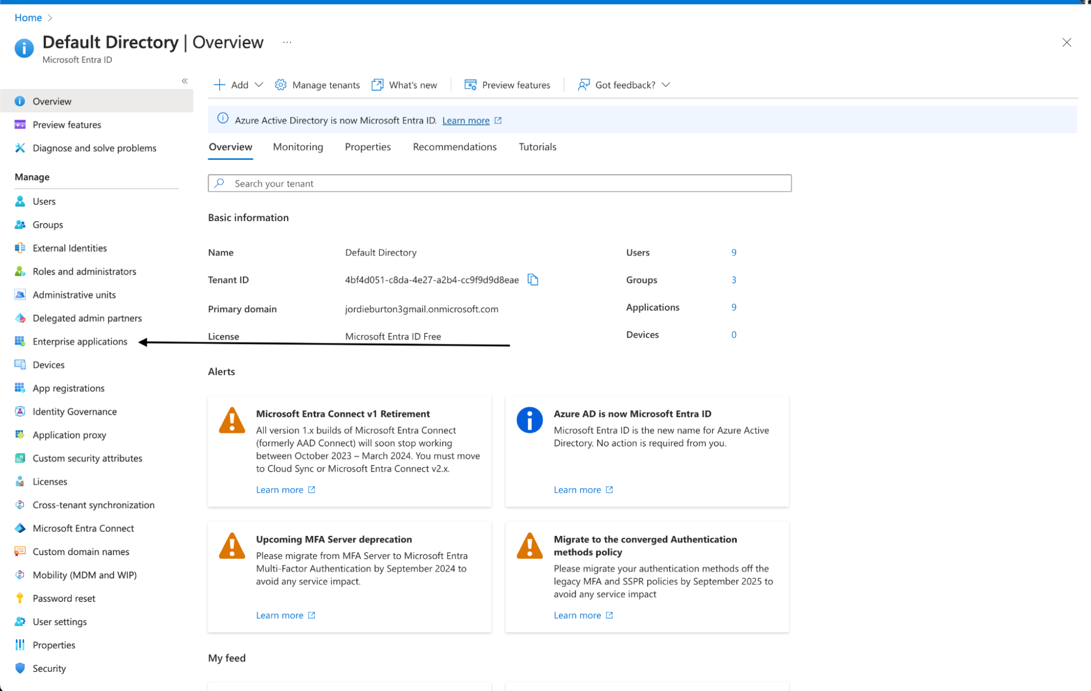Switch to the Monitoring tab
Image resolution: width=1091 pixels, height=691 pixels.
click(x=298, y=147)
